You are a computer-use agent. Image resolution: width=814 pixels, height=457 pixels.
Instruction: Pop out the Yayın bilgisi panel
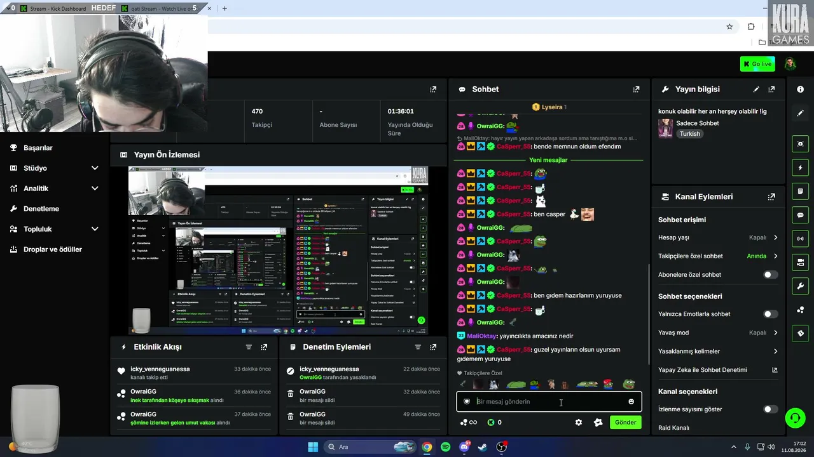[771, 89]
